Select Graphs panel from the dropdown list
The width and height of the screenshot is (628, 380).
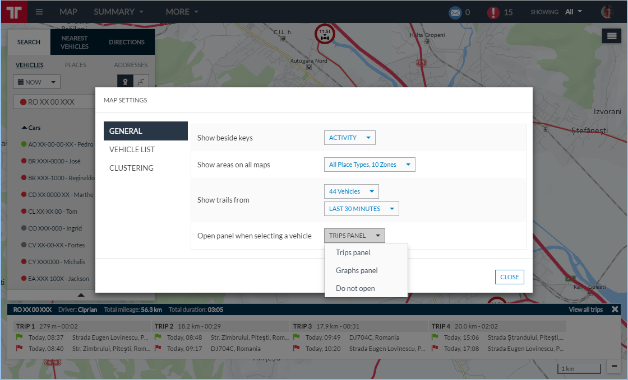357,270
